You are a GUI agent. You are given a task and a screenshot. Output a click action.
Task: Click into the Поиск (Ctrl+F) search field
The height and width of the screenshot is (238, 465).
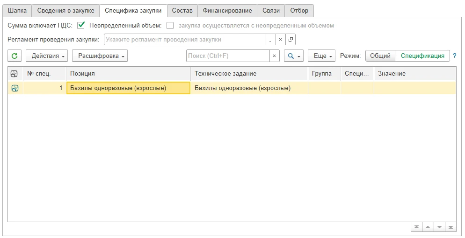point(228,56)
